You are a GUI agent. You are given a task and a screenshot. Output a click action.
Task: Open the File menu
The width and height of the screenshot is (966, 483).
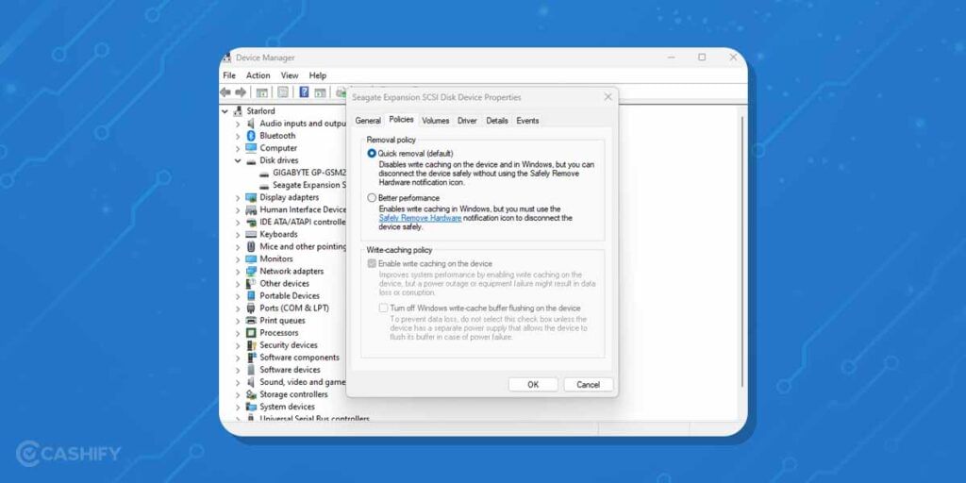pos(229,75)
